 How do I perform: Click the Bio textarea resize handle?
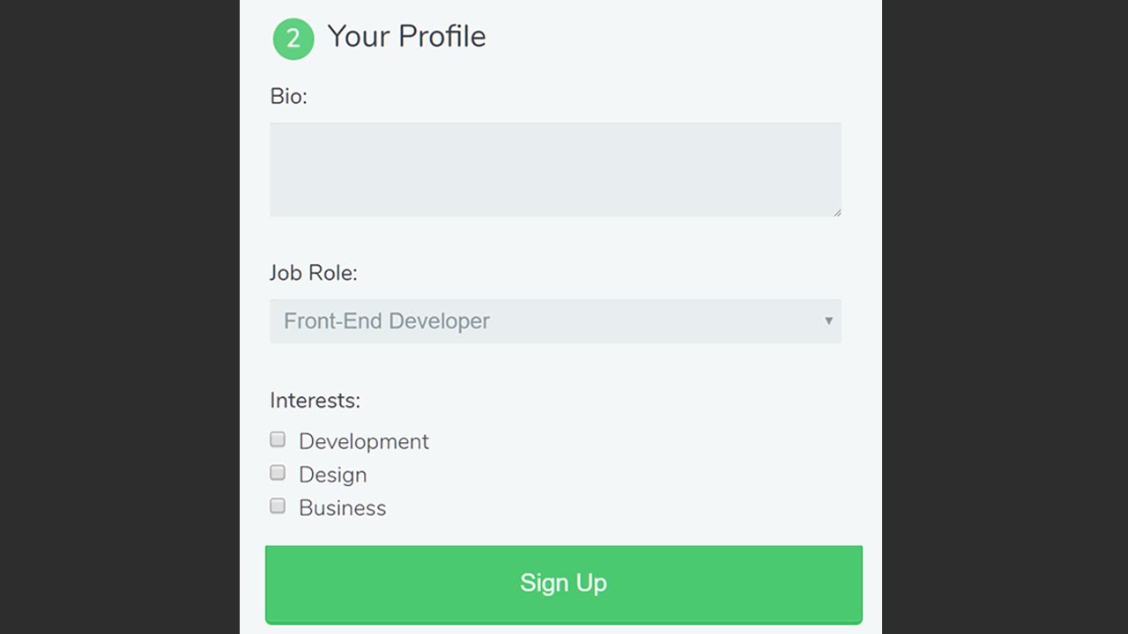coord(837,212)
